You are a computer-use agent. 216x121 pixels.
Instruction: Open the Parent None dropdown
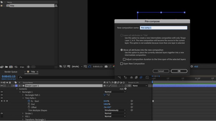[x=140, y=86]
